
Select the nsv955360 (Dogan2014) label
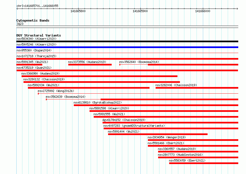(34, 50)
